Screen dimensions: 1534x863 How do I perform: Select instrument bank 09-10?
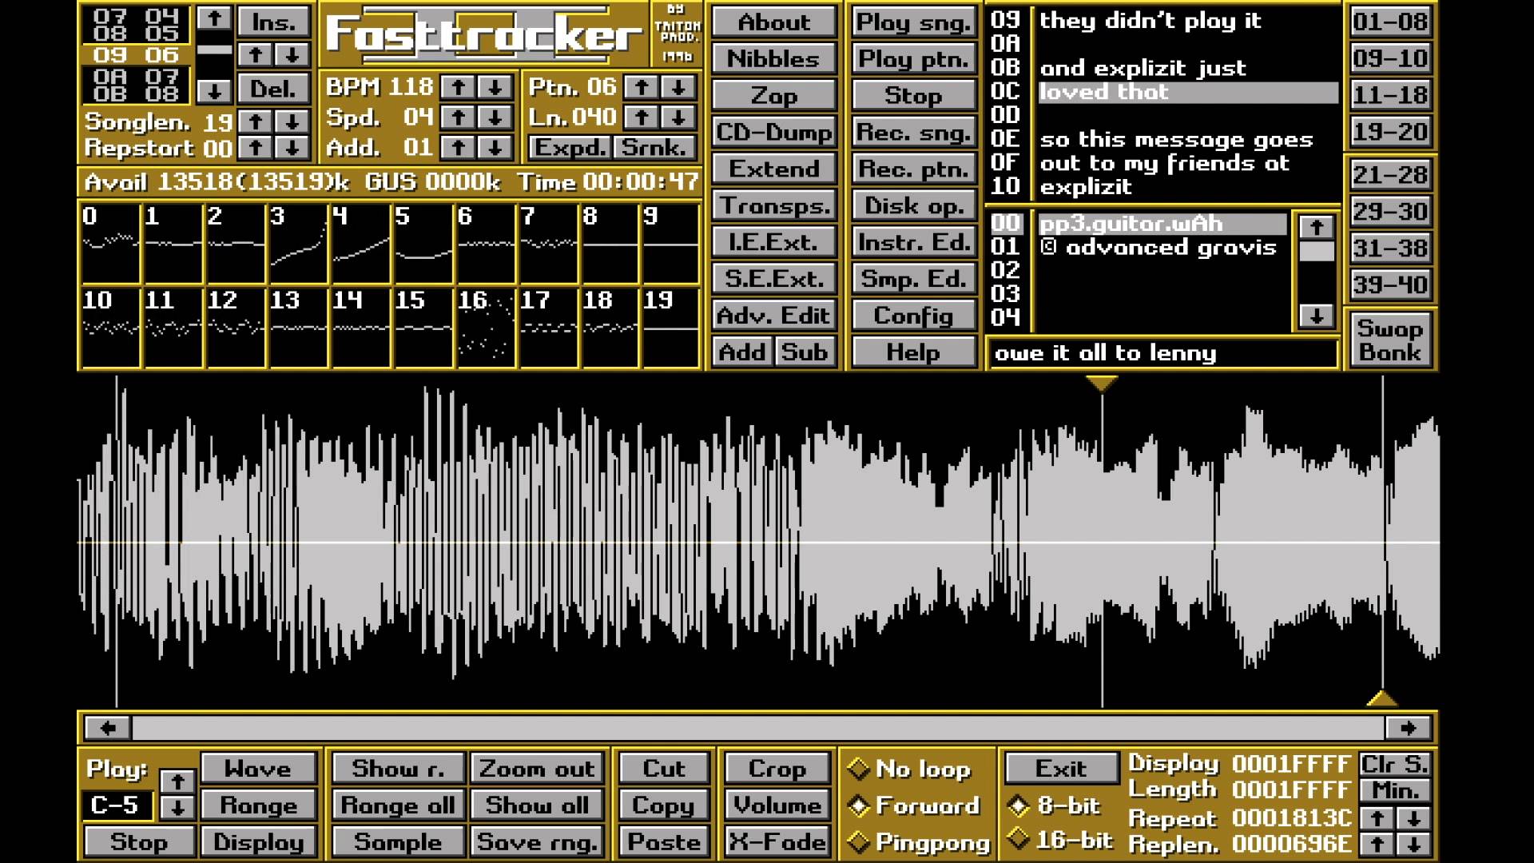(x=1389, y=58)
